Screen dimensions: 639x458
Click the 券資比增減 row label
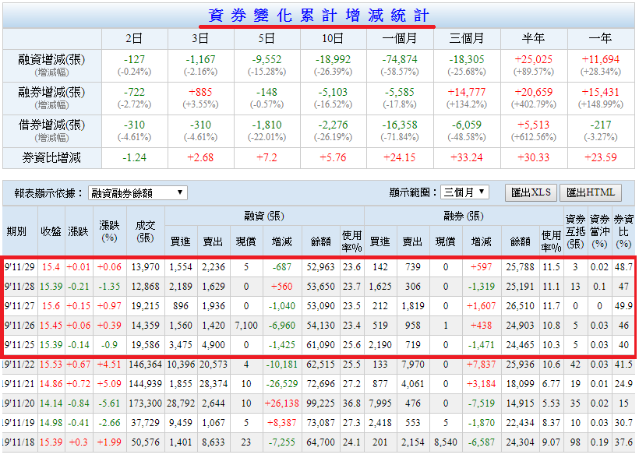click(51, 157)
